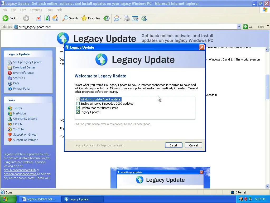This screenshot has width=270, height=203.
Task: Click the scrollbar down arrow
Action: pyautogui.click(x=267, y=186)
